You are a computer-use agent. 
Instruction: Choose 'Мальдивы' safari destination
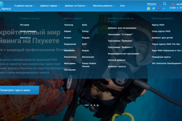[x=70, y=64]
